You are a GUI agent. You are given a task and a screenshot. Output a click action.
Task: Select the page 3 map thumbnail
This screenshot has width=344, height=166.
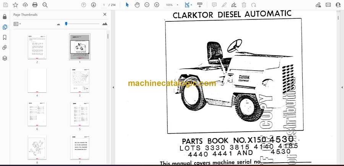coord(80,81)
